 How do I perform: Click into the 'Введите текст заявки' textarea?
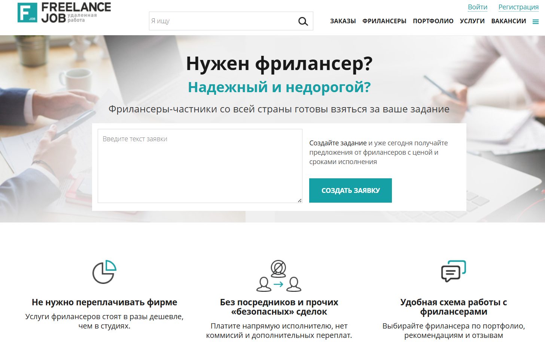(x=200, y=166)
